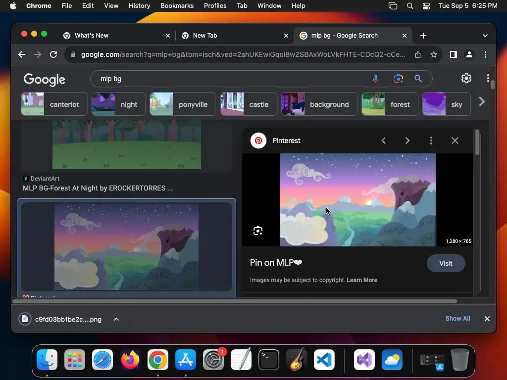Open more options in Pinterest preview panel

pyautogui.click(x=431, y=141)
